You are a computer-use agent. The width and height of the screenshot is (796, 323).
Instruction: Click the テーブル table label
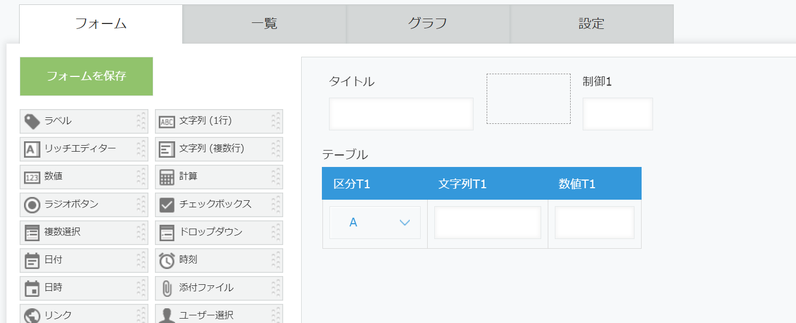345,155
